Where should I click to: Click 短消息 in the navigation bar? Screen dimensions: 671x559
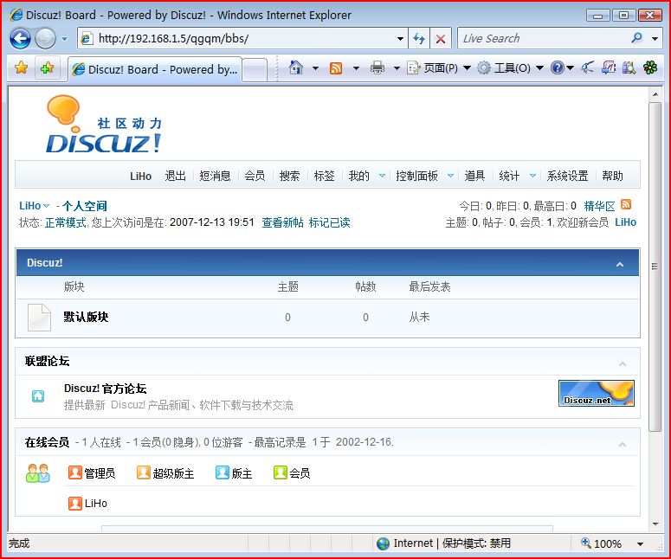215,176
